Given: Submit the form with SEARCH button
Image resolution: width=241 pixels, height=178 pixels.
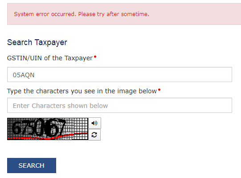Looking at the screenshot, I should pos(32,166).
